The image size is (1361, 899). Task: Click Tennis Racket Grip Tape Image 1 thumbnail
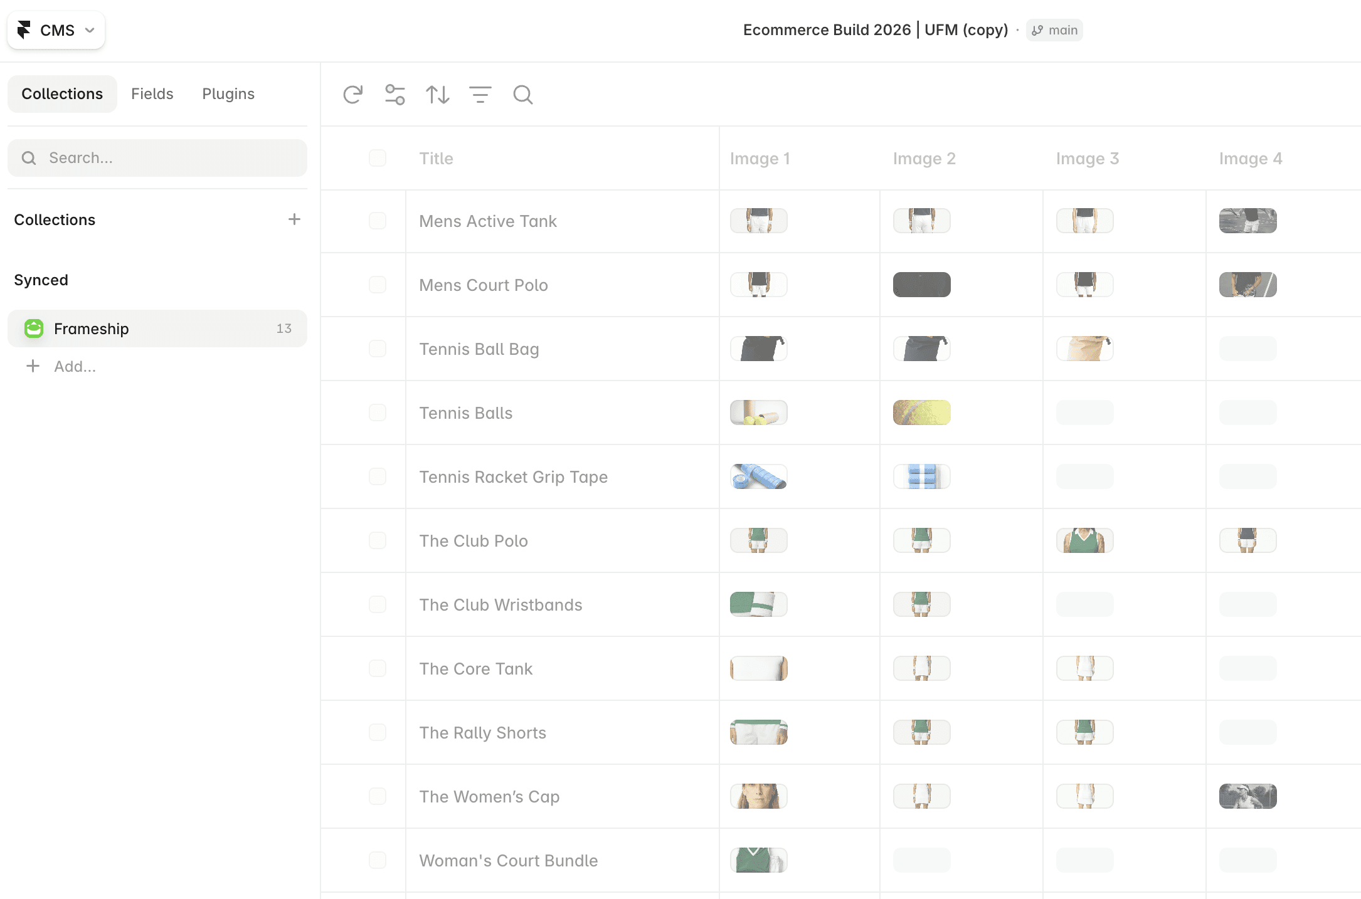(x=759, y=476)
